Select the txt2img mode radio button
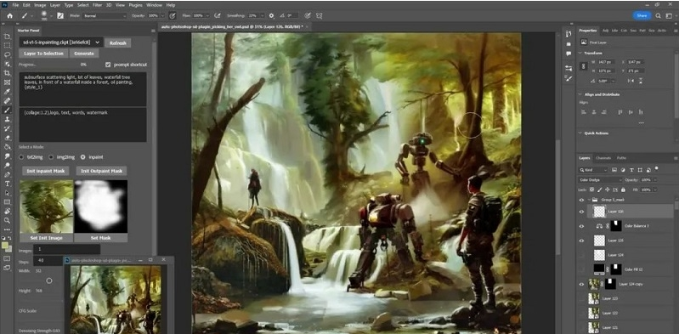 point(21,157)
